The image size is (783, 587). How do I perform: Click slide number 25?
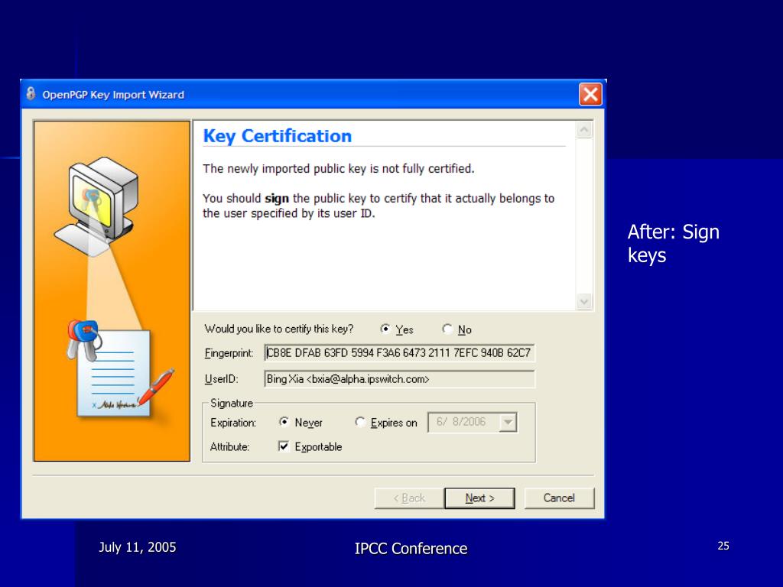click(723, 546)
